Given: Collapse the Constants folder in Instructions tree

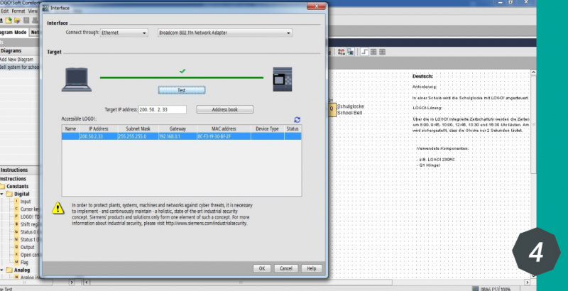Looking at the screenshot, I should [x=4, y=186].
